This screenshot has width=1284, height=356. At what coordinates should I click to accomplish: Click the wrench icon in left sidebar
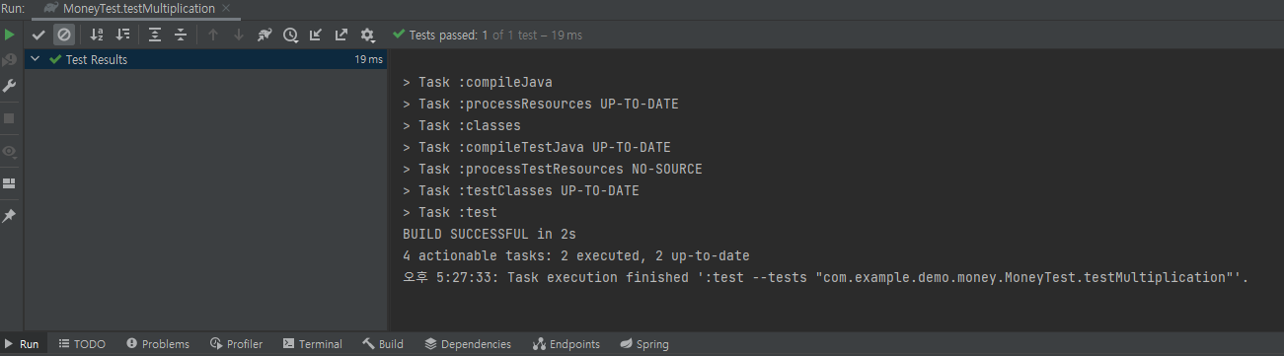[x=10, y=86]
